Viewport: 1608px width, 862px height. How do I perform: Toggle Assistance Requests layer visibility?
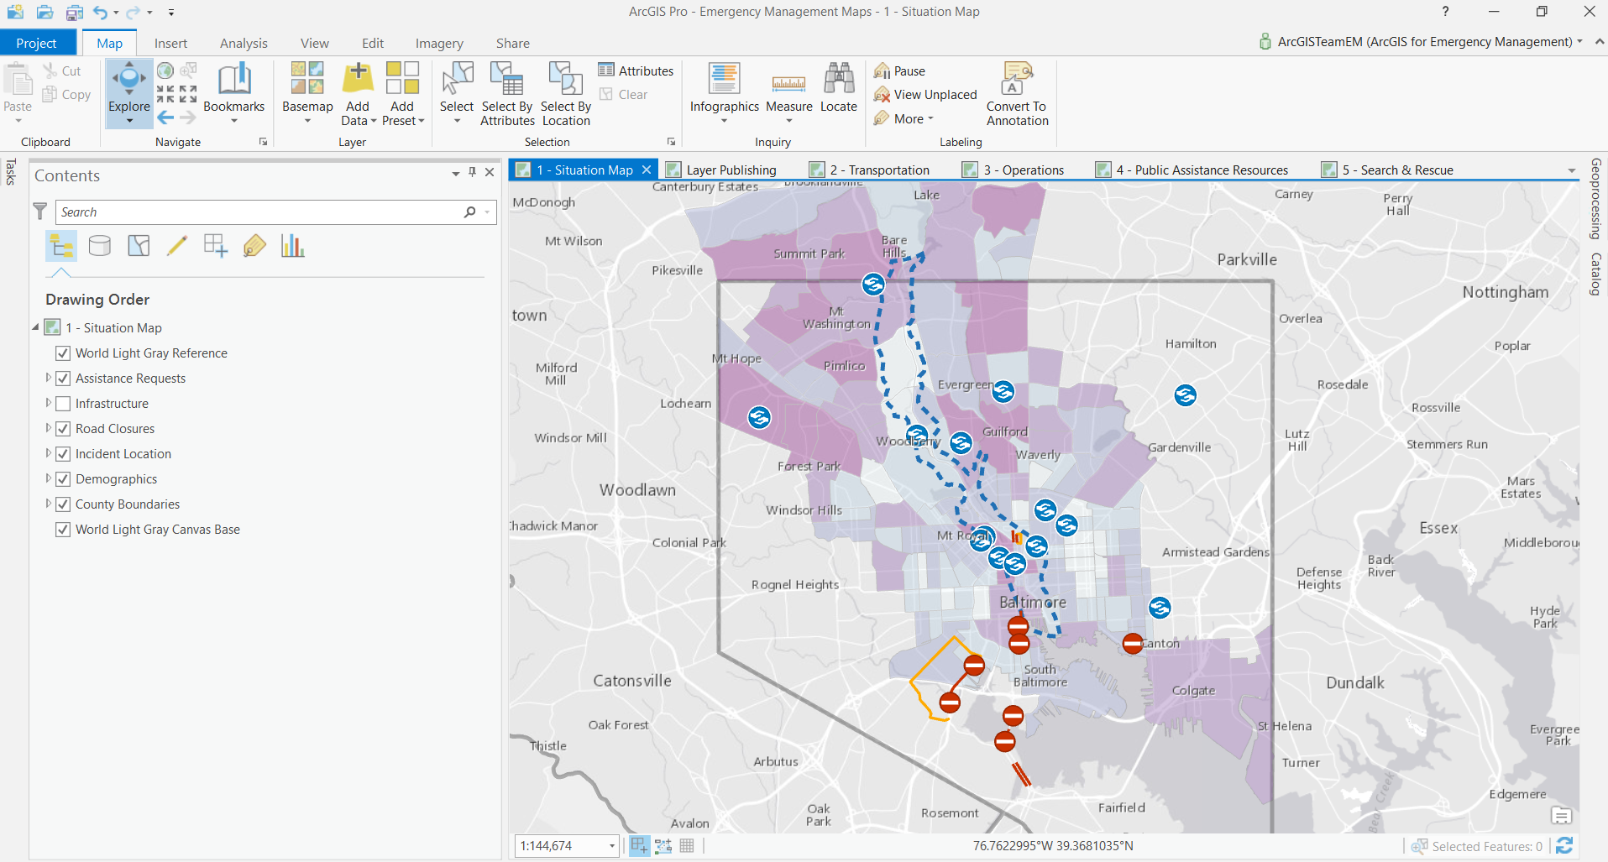63,379
